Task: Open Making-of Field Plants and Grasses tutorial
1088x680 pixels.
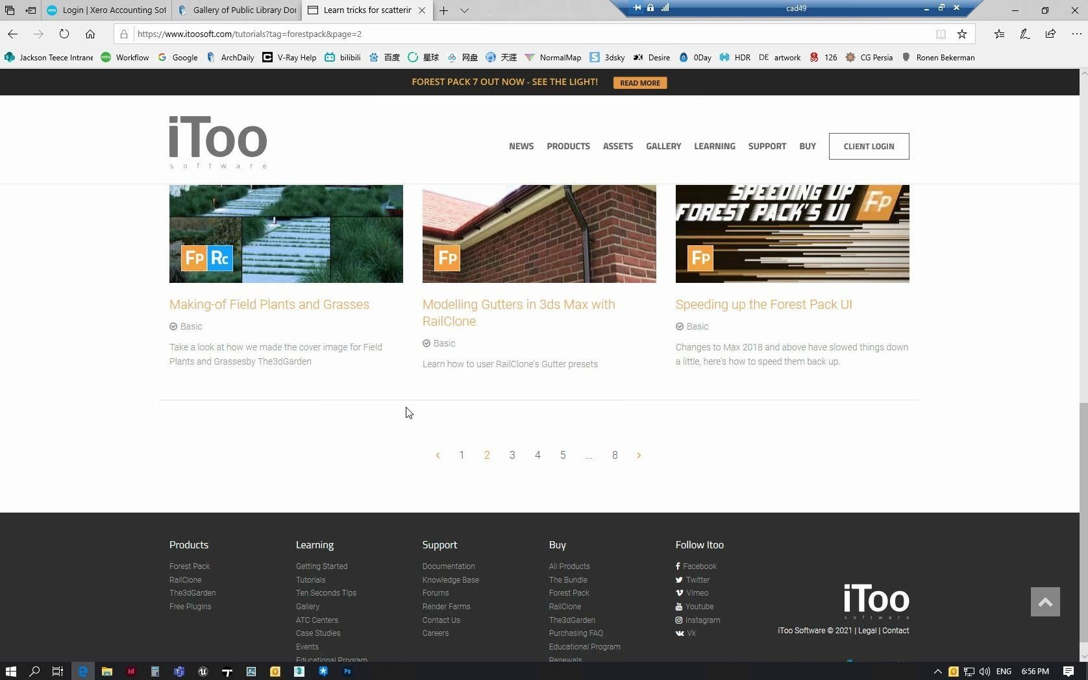Action: click(x=269, y=304)
